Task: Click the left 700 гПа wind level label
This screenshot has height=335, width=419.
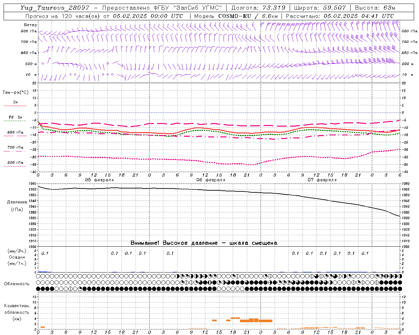Action: [29, 42]
